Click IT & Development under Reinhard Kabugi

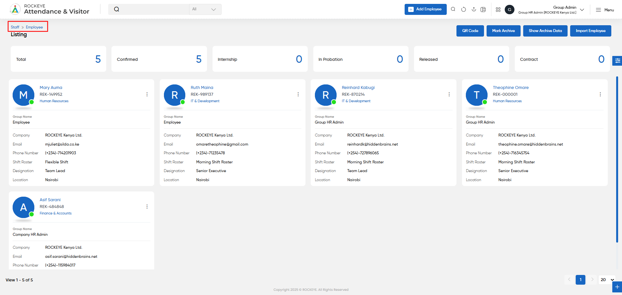(x=356, y=101)
